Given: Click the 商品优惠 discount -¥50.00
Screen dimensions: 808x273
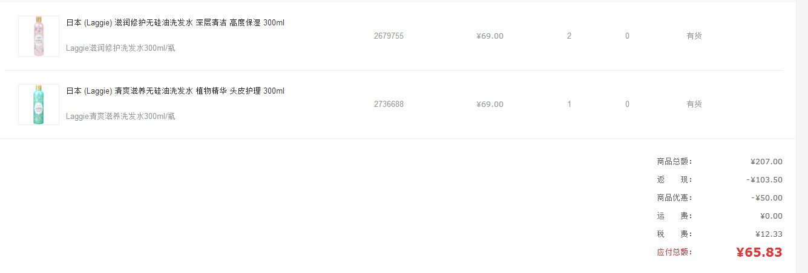Looking at the screenshot, I should point(767,198).
